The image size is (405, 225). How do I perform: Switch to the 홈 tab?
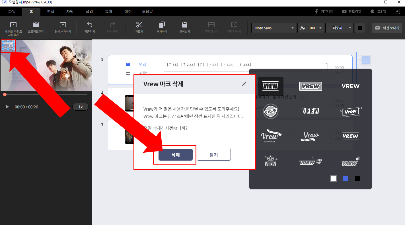click(31, 12)
